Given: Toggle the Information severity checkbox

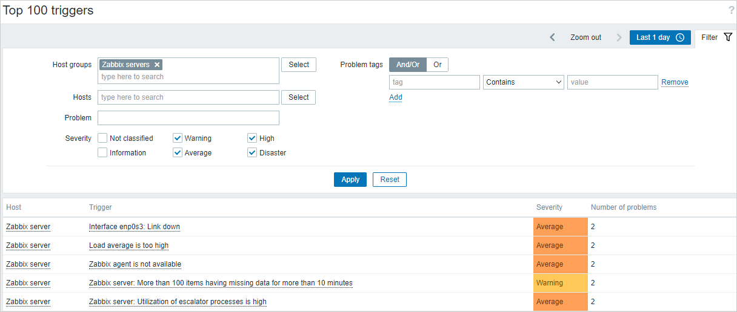Looking at the screenshot, I should [x=102, y=152].
